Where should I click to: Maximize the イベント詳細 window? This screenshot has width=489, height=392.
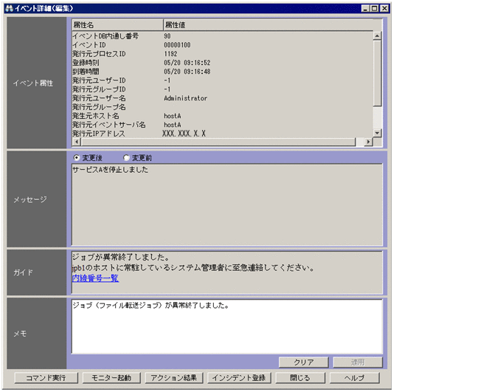374,8
